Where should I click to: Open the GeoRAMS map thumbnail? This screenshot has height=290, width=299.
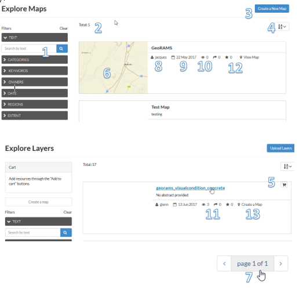click(x=113, y=67)
